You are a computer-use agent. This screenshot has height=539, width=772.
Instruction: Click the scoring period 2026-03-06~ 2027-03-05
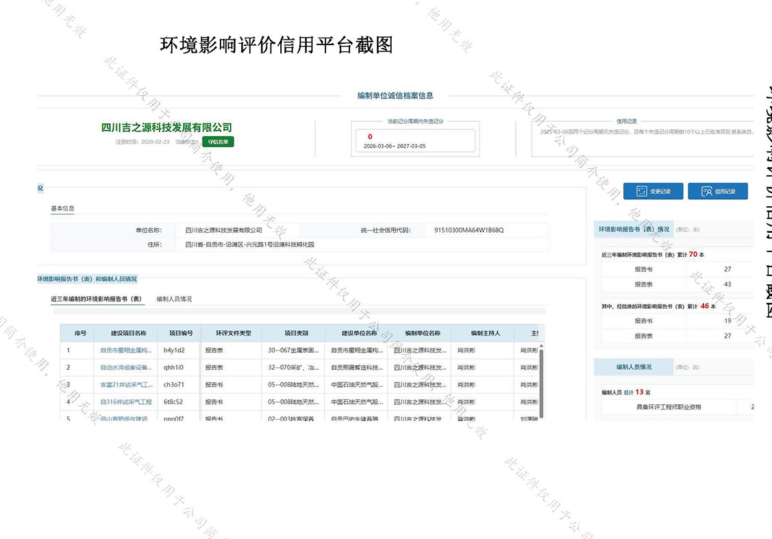point(395,146)
